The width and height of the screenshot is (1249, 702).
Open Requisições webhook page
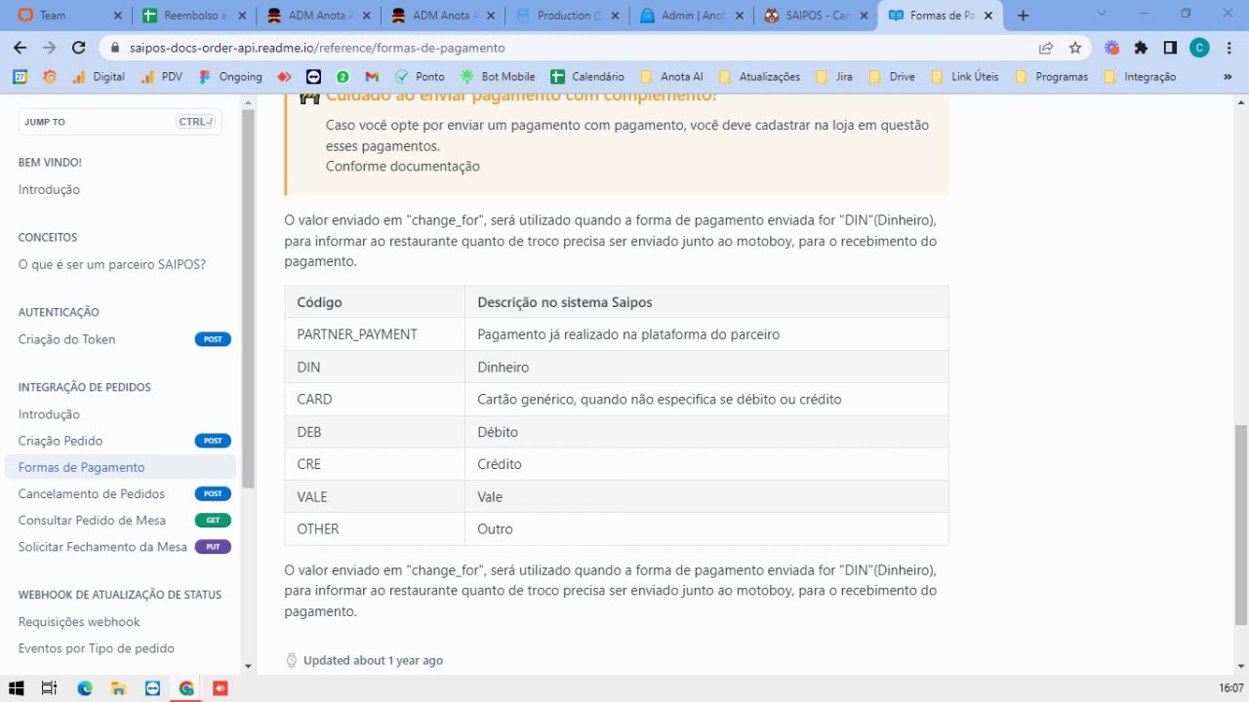click(x=79, y=621)
